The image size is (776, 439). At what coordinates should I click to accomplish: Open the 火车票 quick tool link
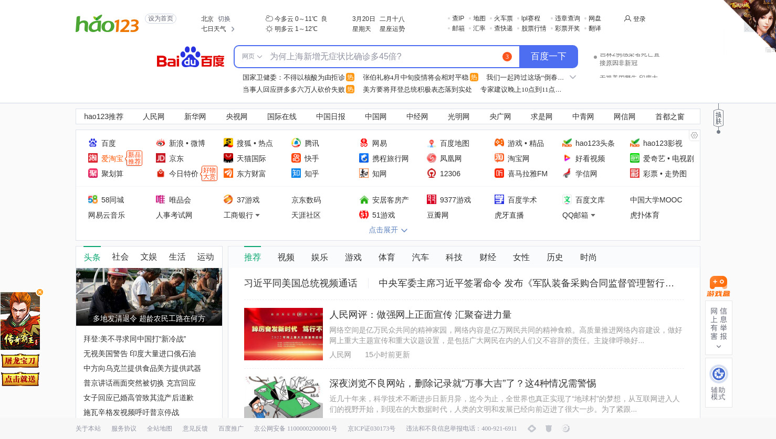[x=503, y=18]
